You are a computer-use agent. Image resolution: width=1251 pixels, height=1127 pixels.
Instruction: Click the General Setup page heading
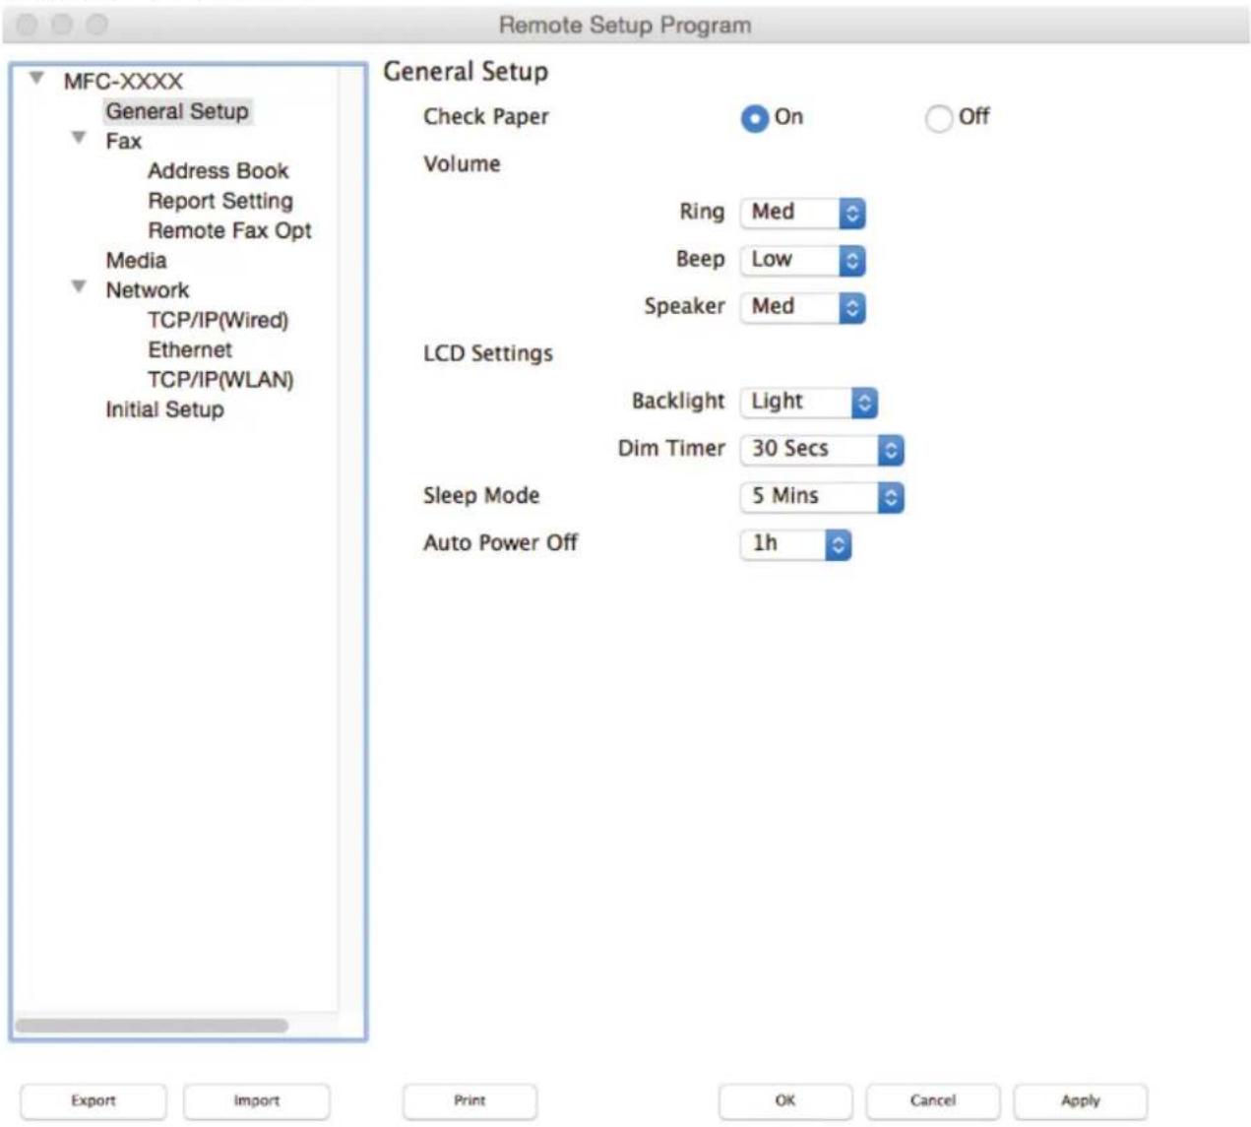click(x=466, y=72)
